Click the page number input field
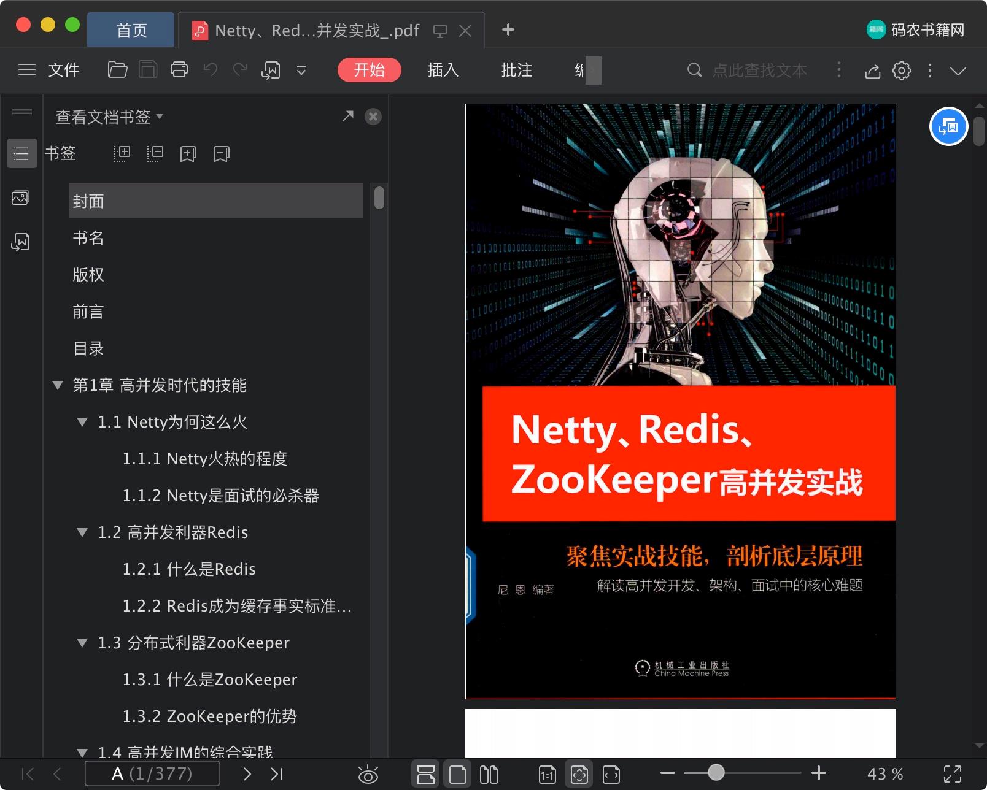Viewport: 987px width, 790px height. (152, 774)
